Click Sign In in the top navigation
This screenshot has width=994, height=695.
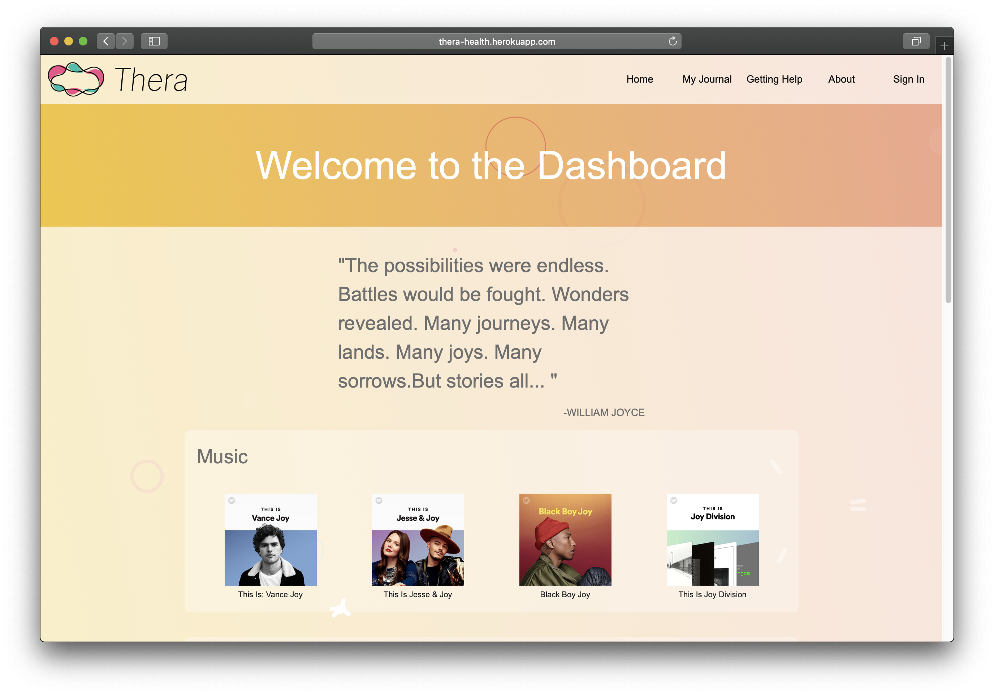(908, 79)
